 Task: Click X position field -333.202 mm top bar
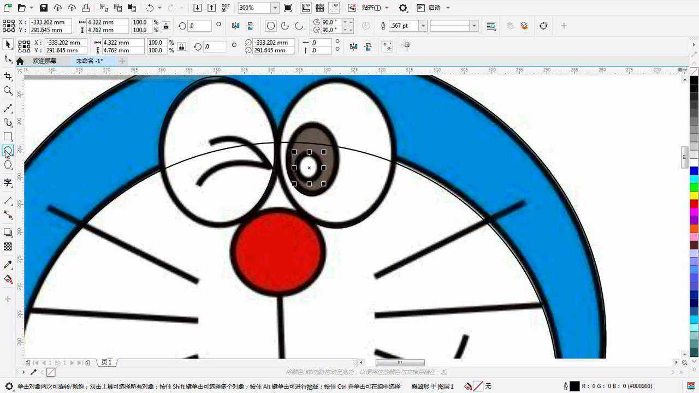tap(51, 22)
